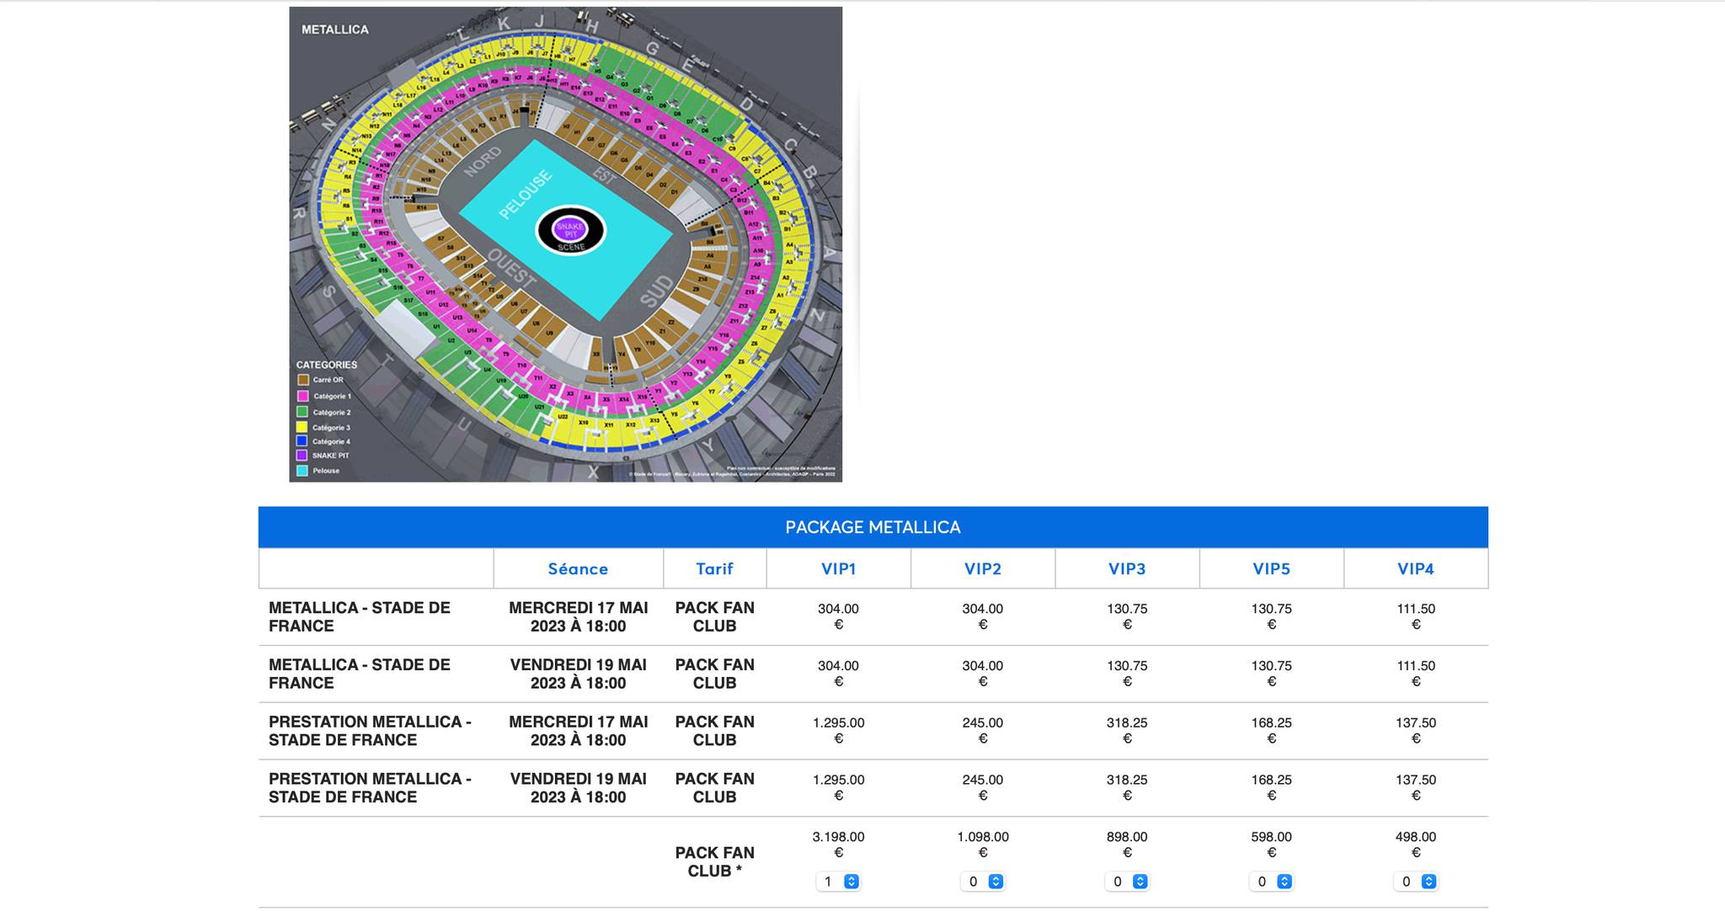The width and height of the screenshot is (1725, 922).
Task: Click the yellow Catégorie 3 legend swatch
Action: pos(302,427)
